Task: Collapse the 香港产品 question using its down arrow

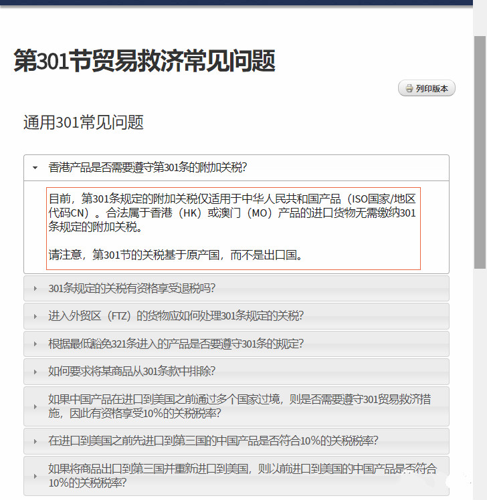Action: point(35,168)
